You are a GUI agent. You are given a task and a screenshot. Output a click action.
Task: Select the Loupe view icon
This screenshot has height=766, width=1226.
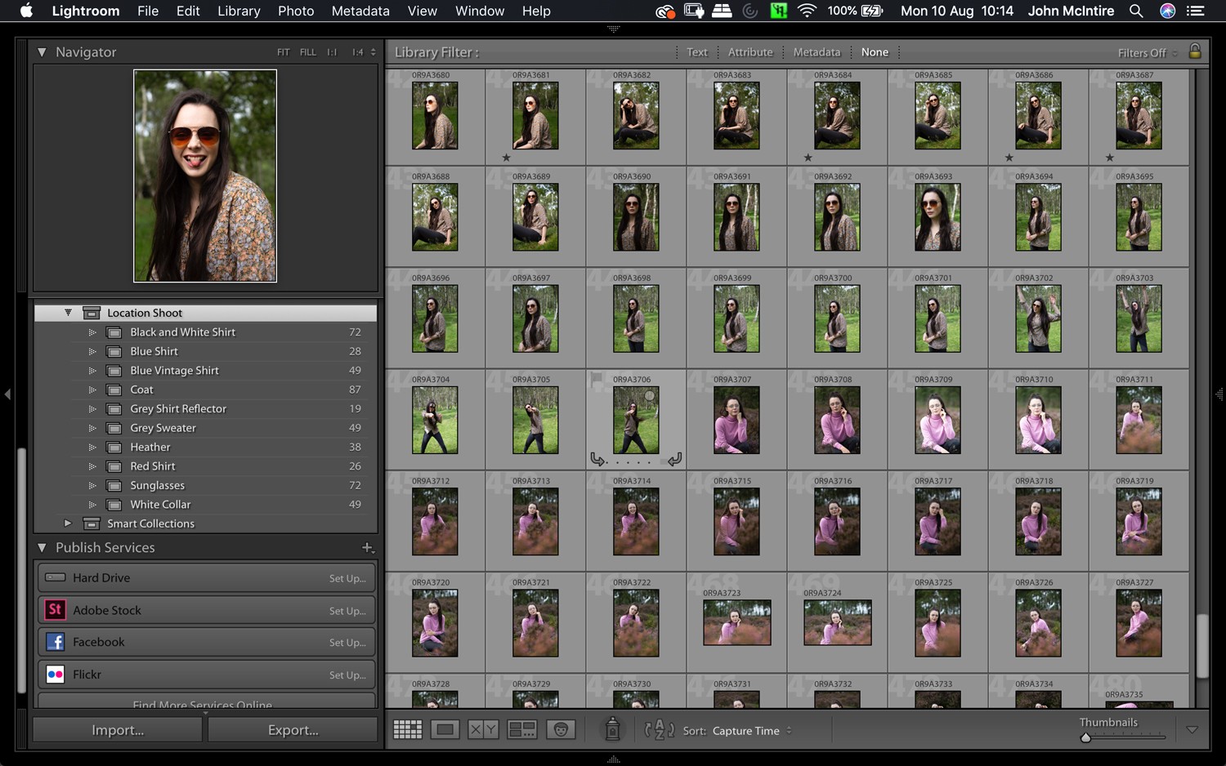pos(445,728)
